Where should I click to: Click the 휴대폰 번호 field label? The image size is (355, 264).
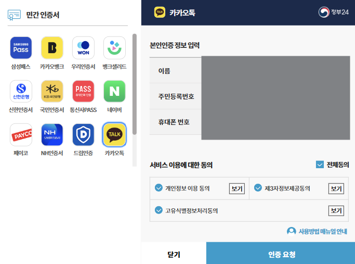click(x=174, y=122)
